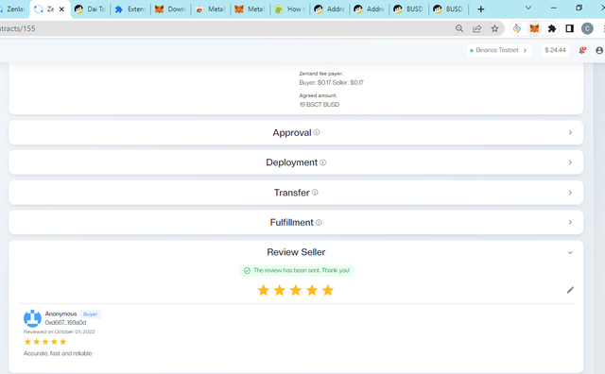Open the MetaMask fox extension icon

click(x=534, y=28)
